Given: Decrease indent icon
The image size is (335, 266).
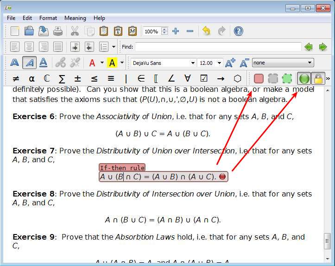Looking at the screenshot, I should (x=89, y=47).
